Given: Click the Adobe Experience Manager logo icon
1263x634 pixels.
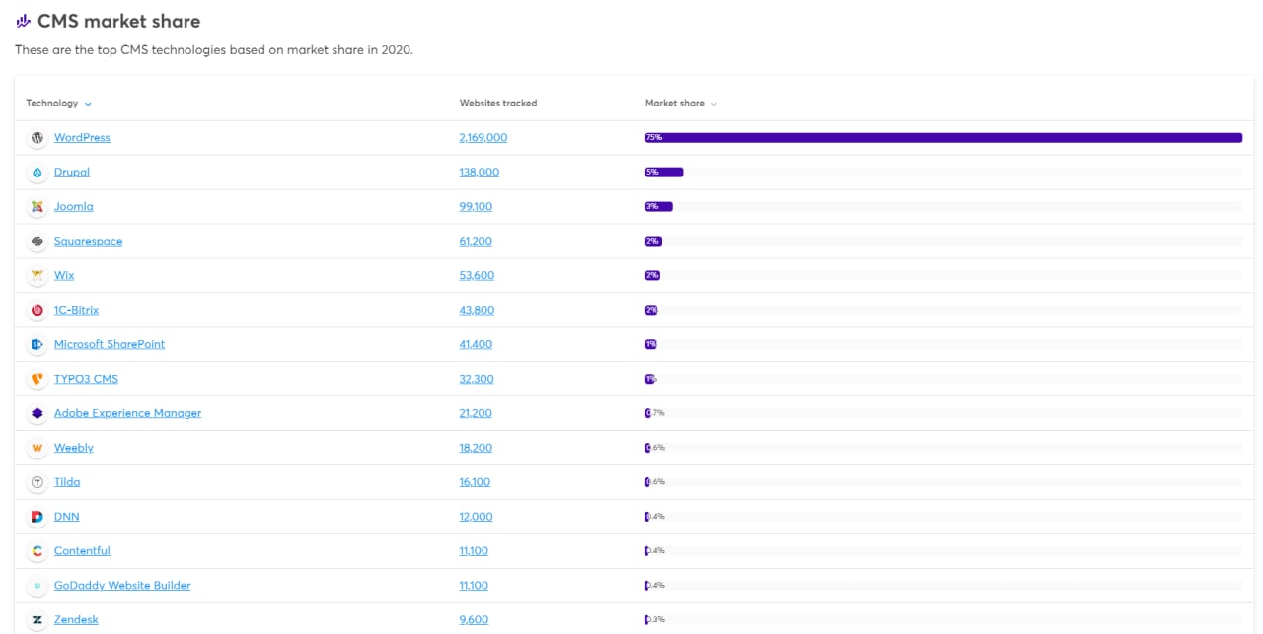Looking at the screenshot, I should [37, 414].
